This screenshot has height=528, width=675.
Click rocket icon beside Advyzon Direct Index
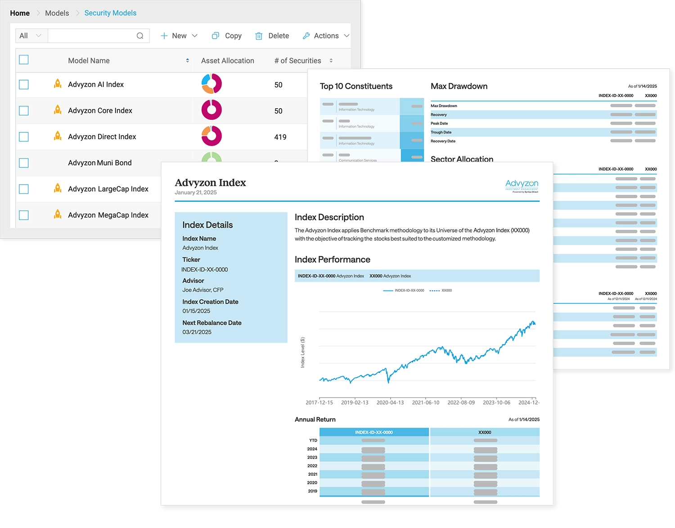pos(58,136)
